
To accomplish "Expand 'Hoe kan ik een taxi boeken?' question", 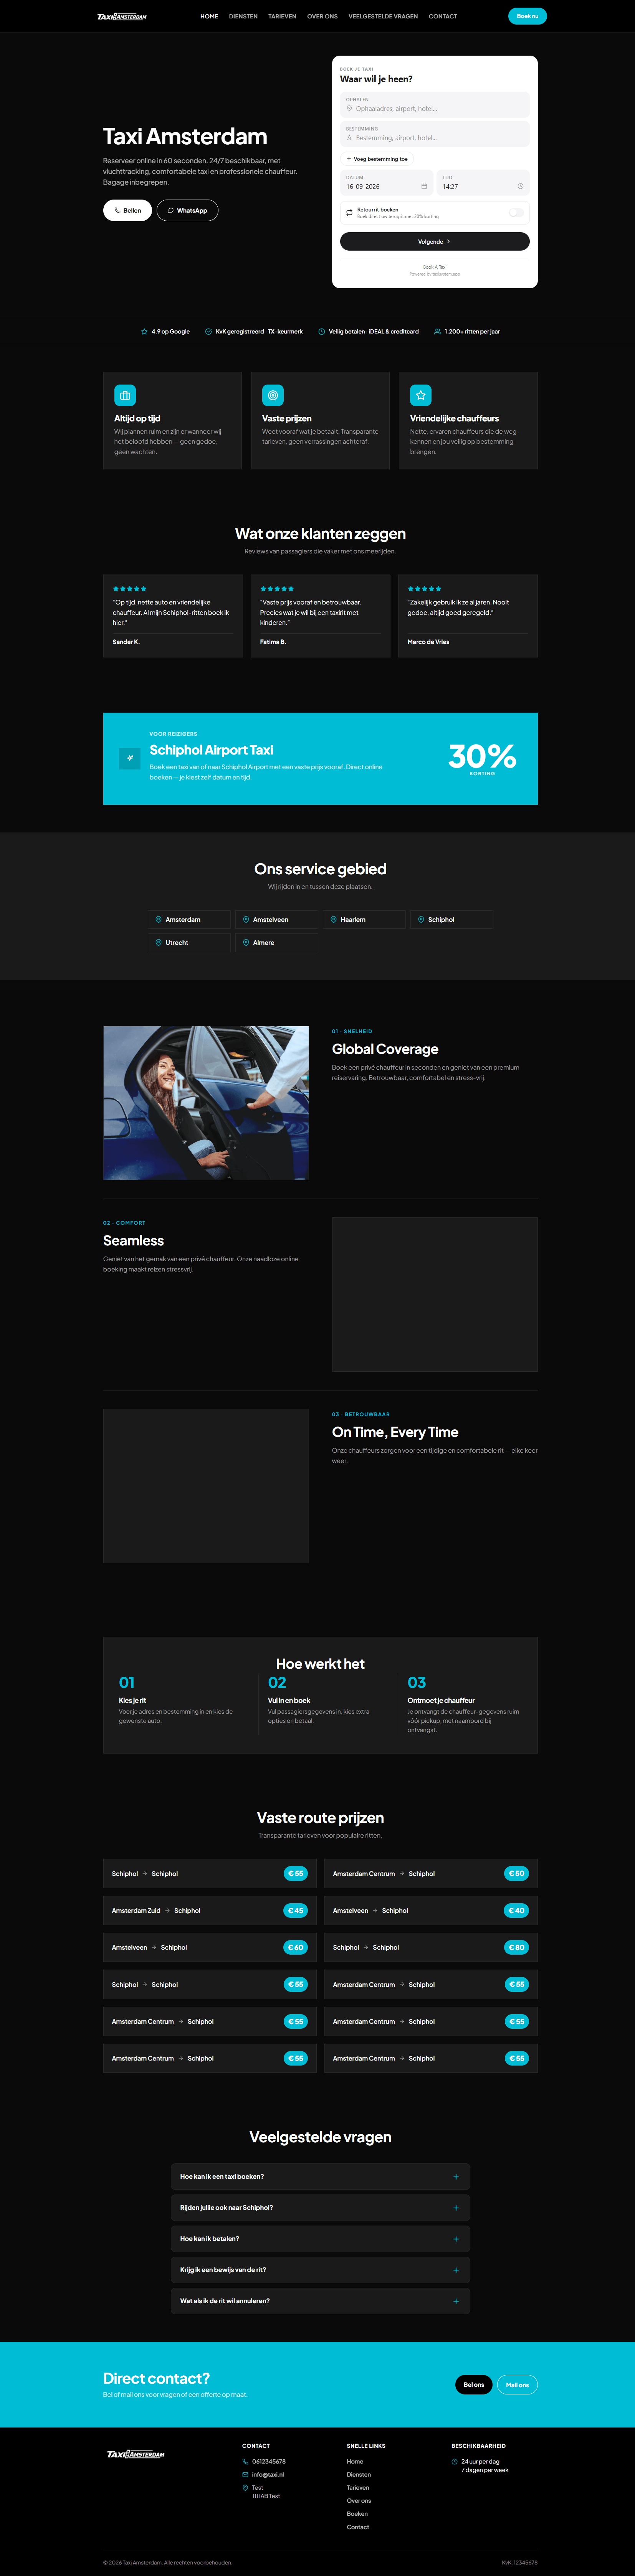I will [x=320, y=2176].
